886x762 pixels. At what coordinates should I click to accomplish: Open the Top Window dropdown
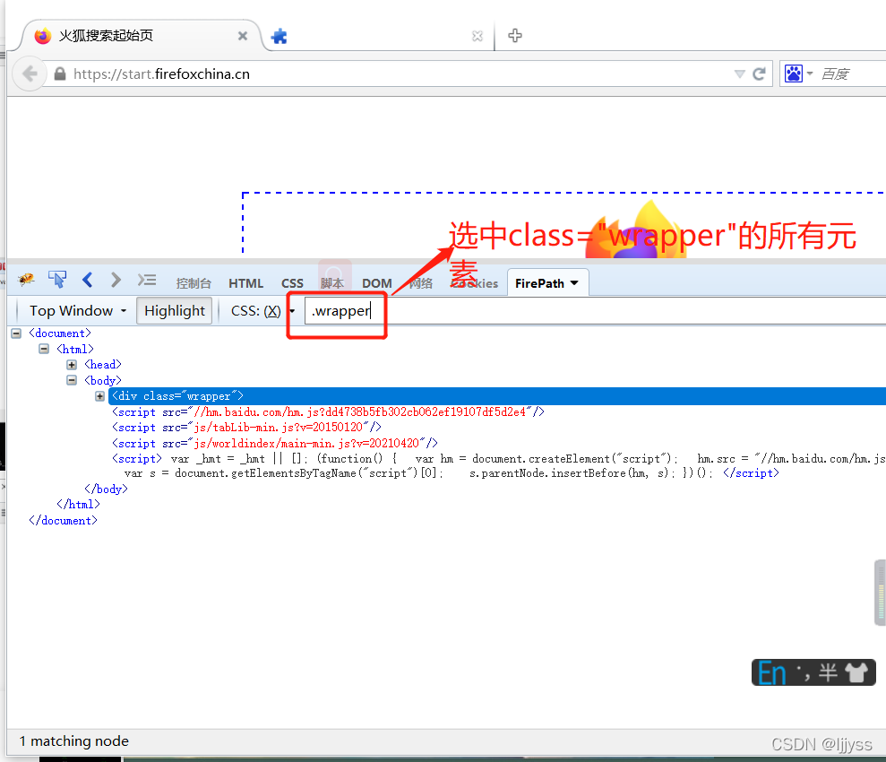[x=72, y=310]
